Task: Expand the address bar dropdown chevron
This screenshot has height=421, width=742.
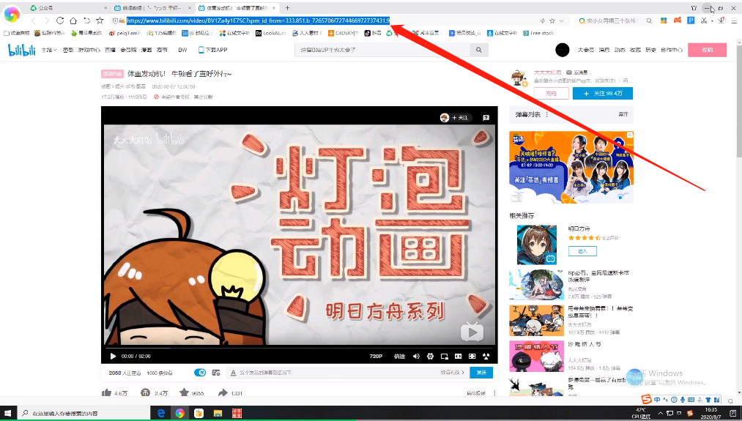Action: tap(561, 21)
